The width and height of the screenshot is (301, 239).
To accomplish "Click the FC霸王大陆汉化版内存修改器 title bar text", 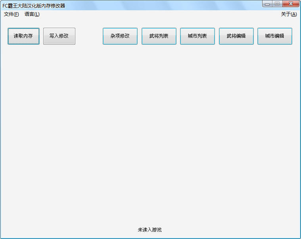I will [x=34, y=6].
